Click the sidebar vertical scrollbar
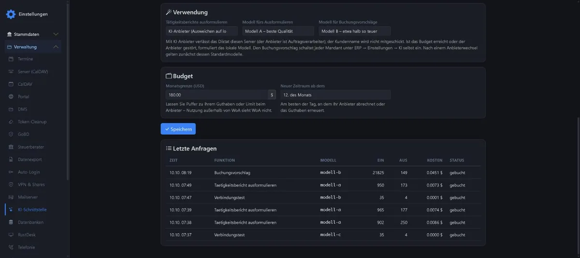Image resolution: width=580 pixels, height=258 pixels. [67, 92]
